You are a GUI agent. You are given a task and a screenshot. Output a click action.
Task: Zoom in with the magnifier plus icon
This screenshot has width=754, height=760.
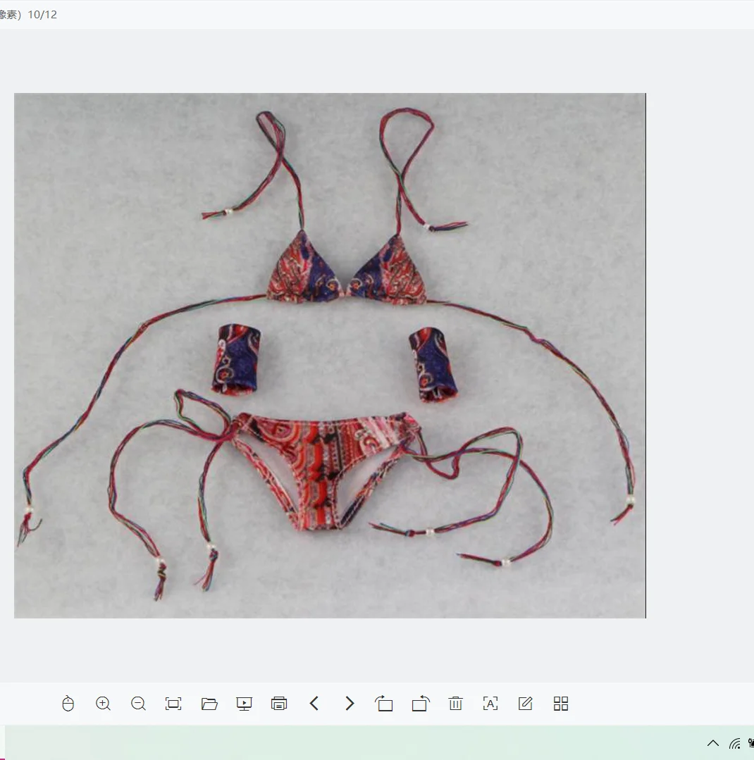(104, 704)
